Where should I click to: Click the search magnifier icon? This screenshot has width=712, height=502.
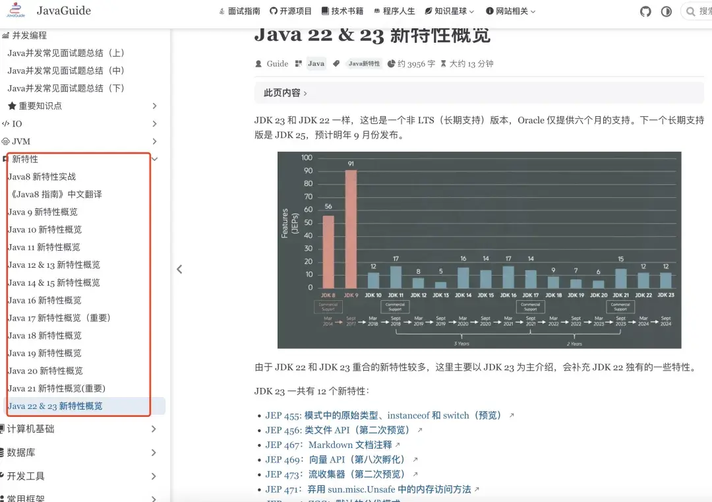(x=690, y=11)
